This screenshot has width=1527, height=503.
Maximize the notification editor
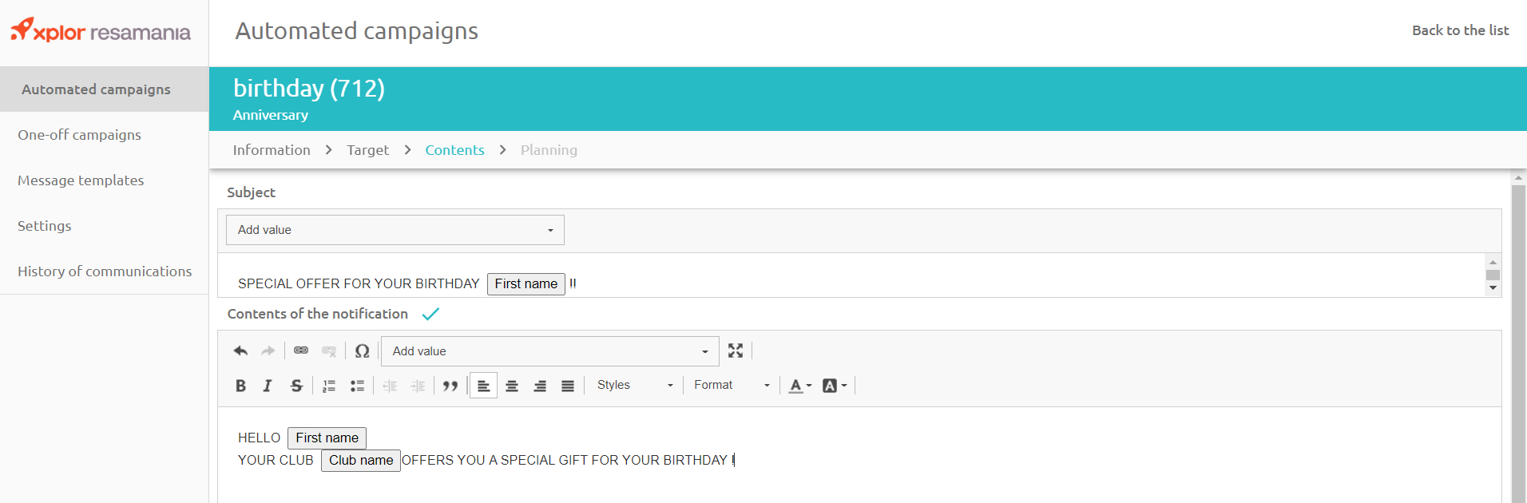736,351
